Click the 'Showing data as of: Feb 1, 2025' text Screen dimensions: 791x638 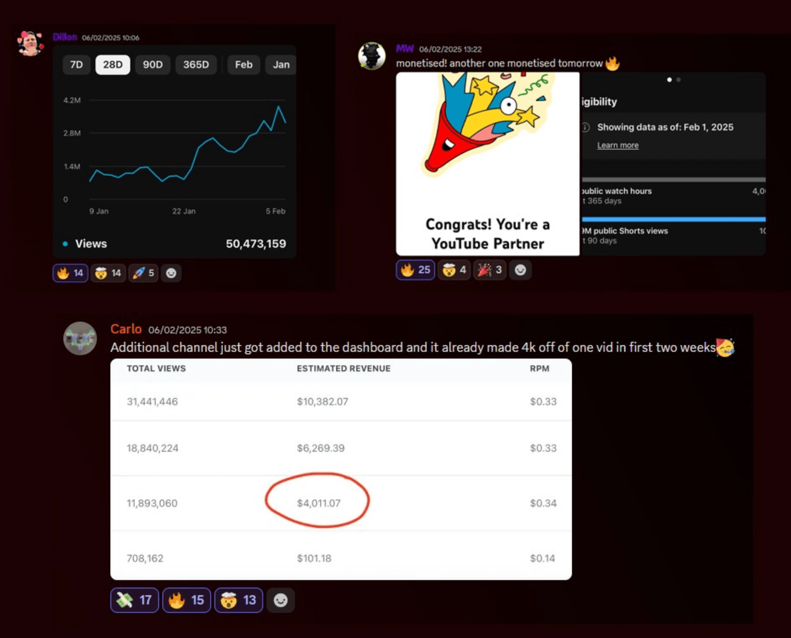pos(665,127)
